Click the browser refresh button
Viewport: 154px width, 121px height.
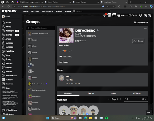click(9, 6)
